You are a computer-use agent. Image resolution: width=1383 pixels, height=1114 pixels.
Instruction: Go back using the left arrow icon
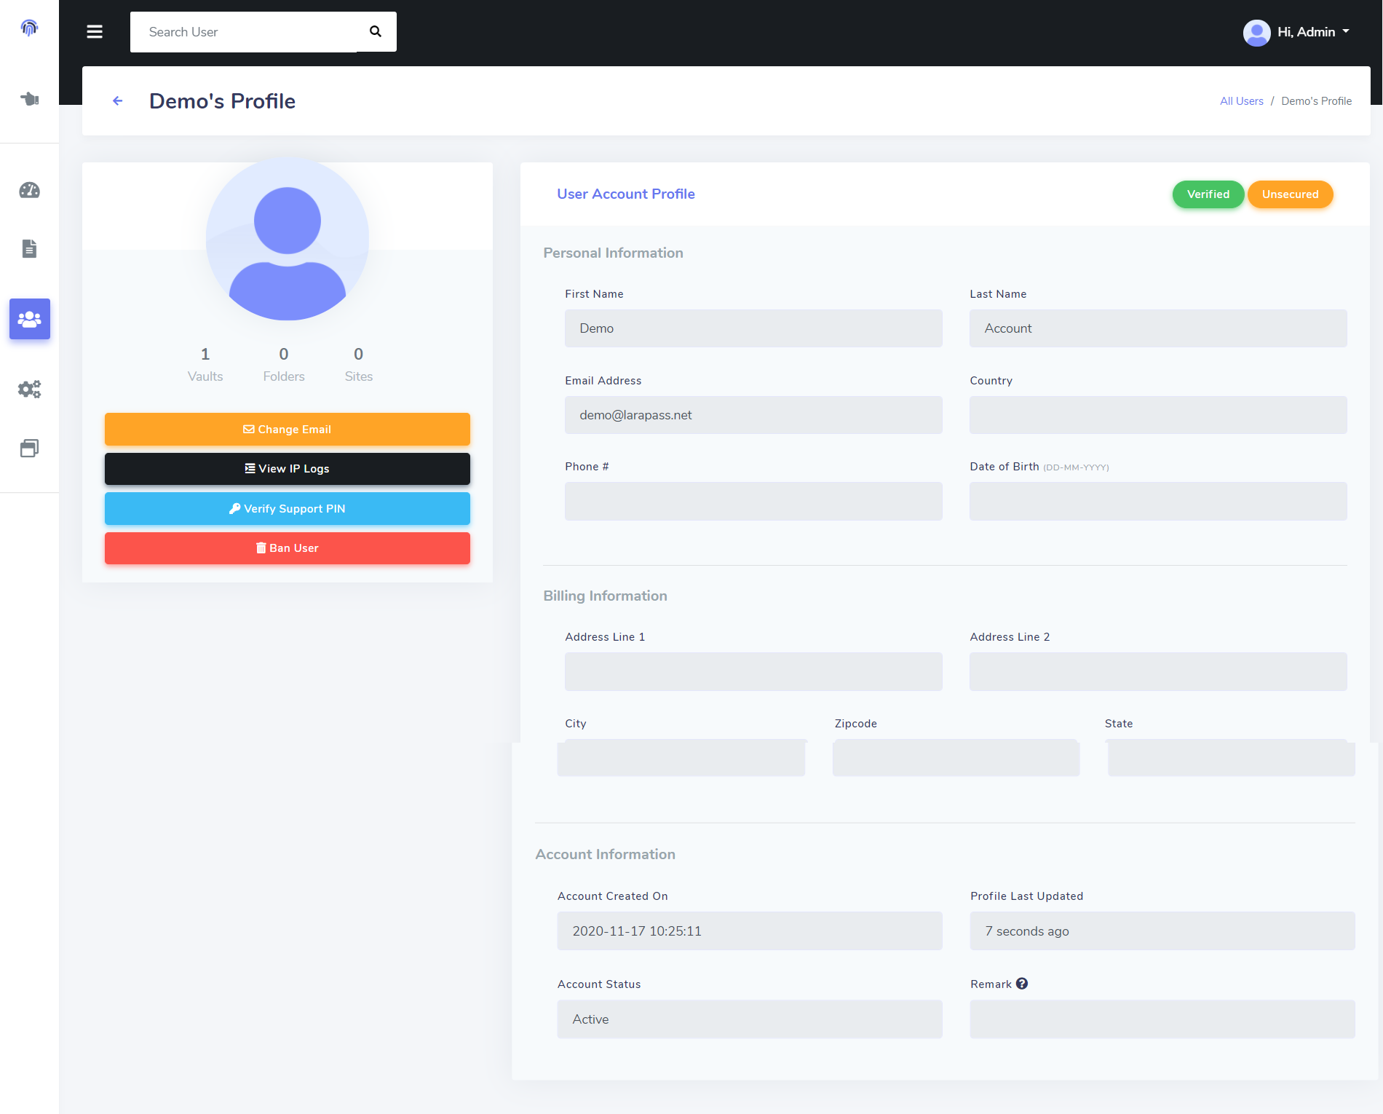coord(117,100)
